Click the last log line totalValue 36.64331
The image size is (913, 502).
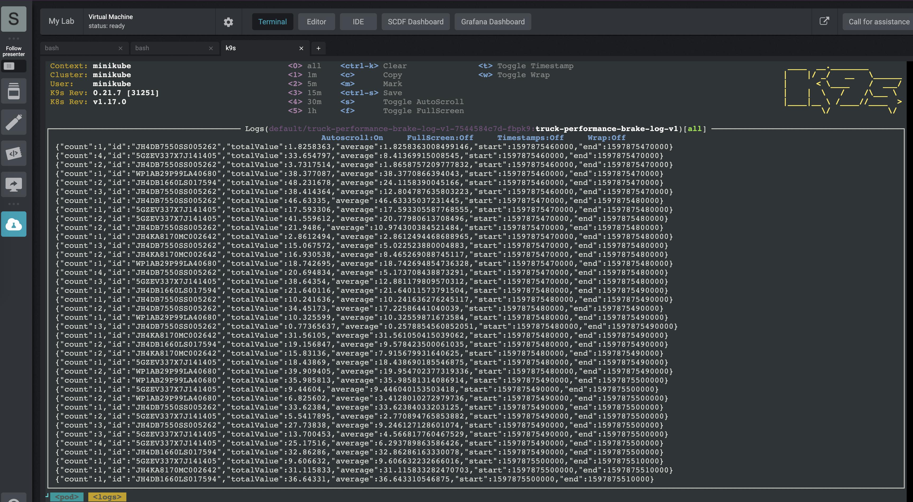click(x=354, y=479)
